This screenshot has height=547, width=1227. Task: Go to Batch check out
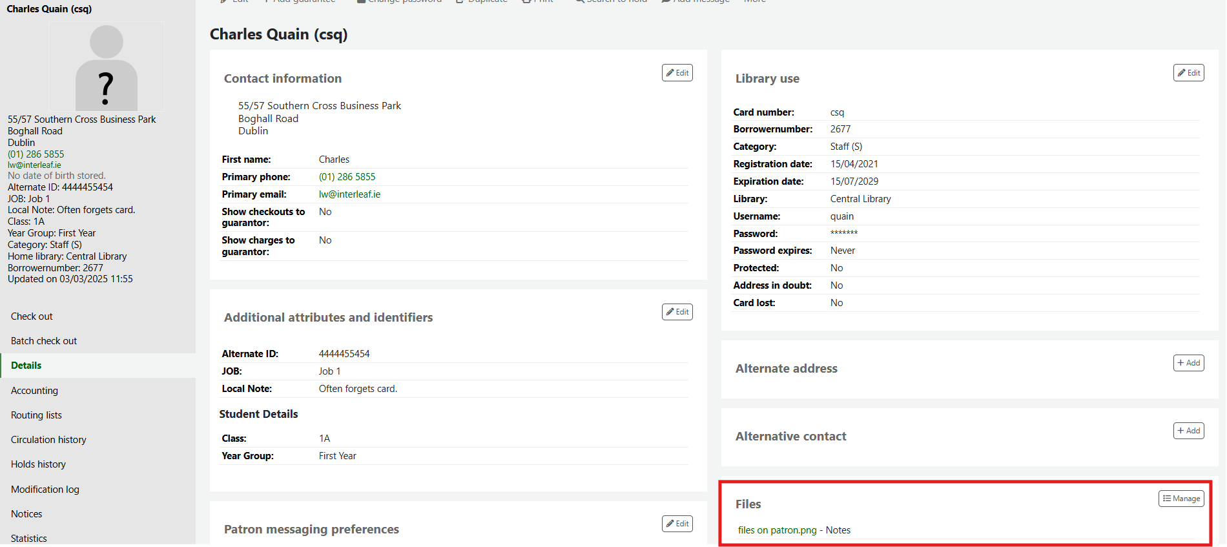(x=44, y=341)
